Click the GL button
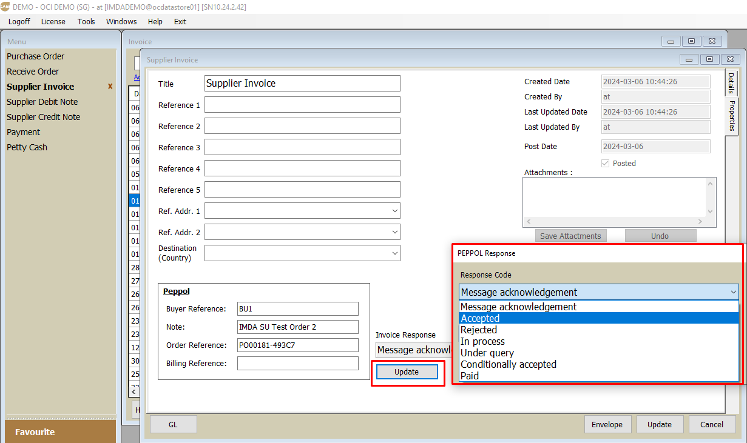 [173, 424]
